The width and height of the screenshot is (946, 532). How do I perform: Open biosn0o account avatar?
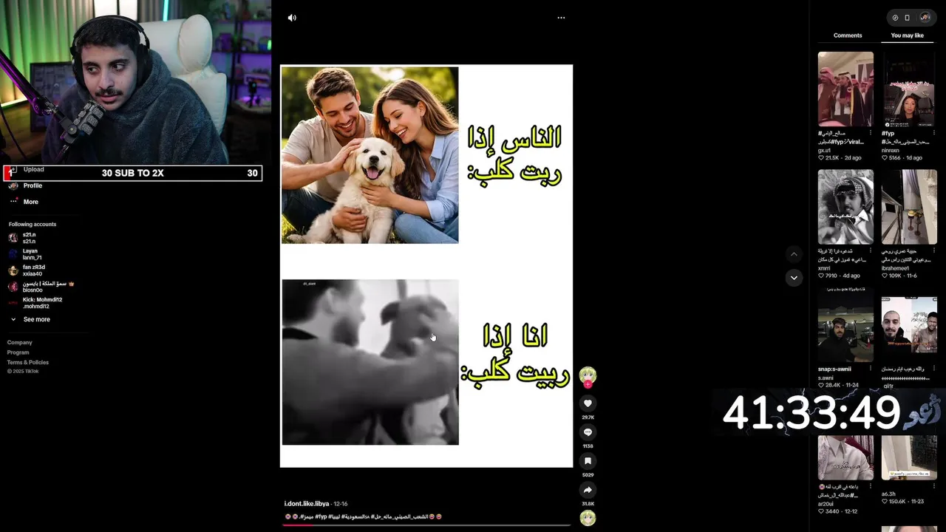pos(13,287)
